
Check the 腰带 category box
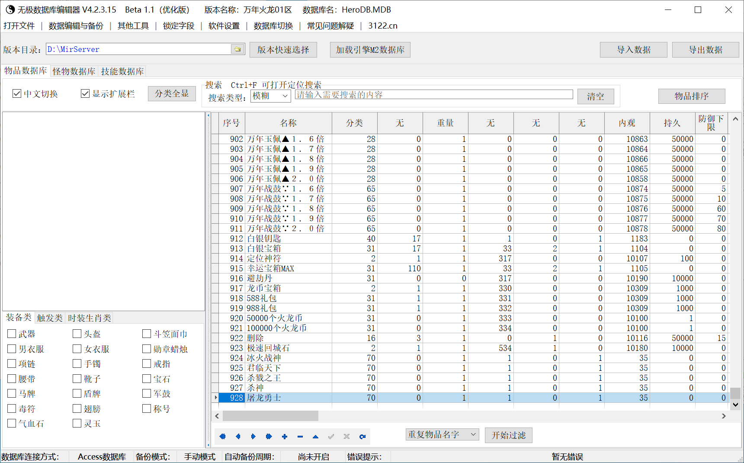[12, 379]
